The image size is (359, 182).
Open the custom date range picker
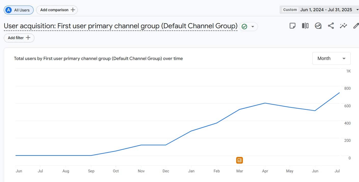tap(319, 10)
